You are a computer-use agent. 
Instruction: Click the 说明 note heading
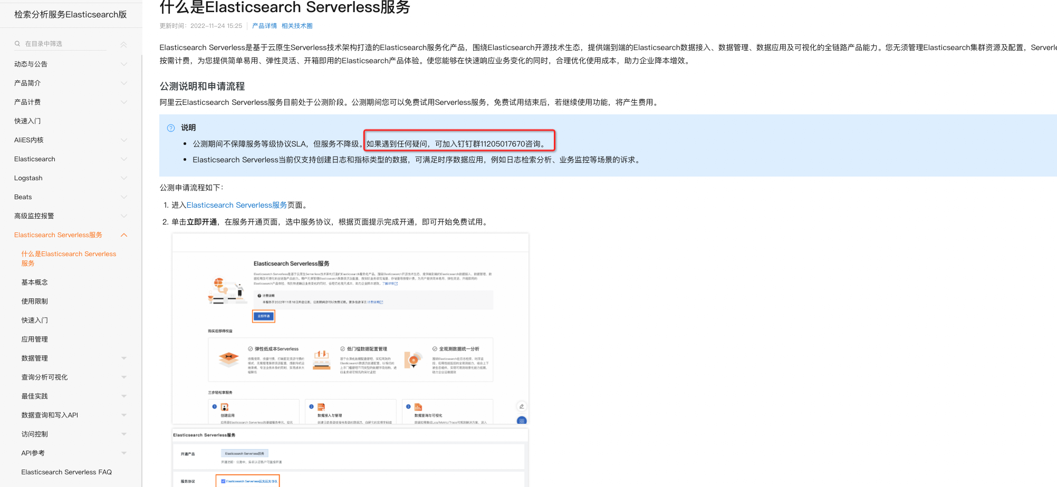tap(188, 128)
